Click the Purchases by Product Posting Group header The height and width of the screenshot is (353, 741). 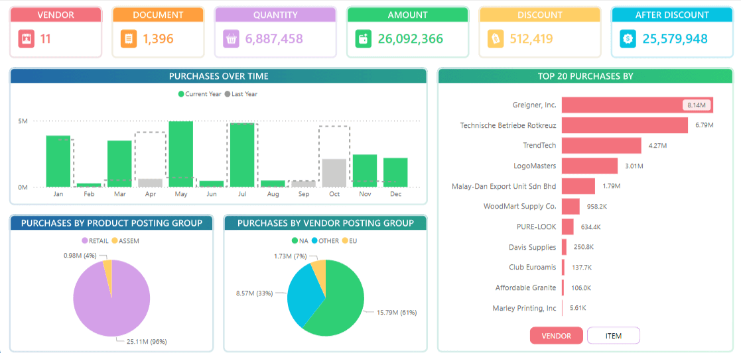(111, 223)
